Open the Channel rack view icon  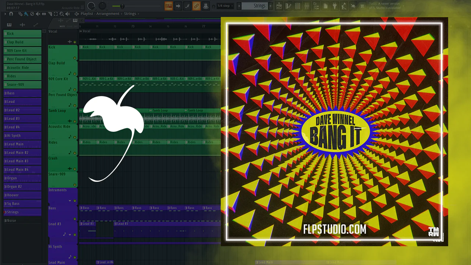(x=298, y=6)
